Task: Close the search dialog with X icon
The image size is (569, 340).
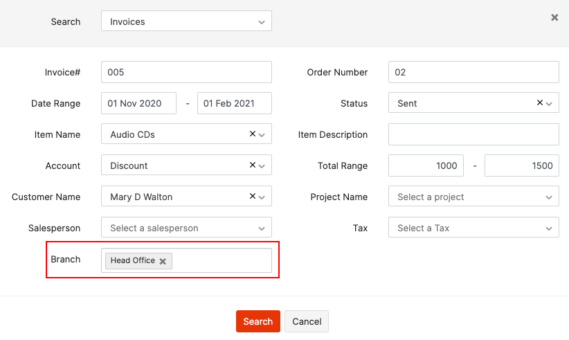Action: (554, 18)
